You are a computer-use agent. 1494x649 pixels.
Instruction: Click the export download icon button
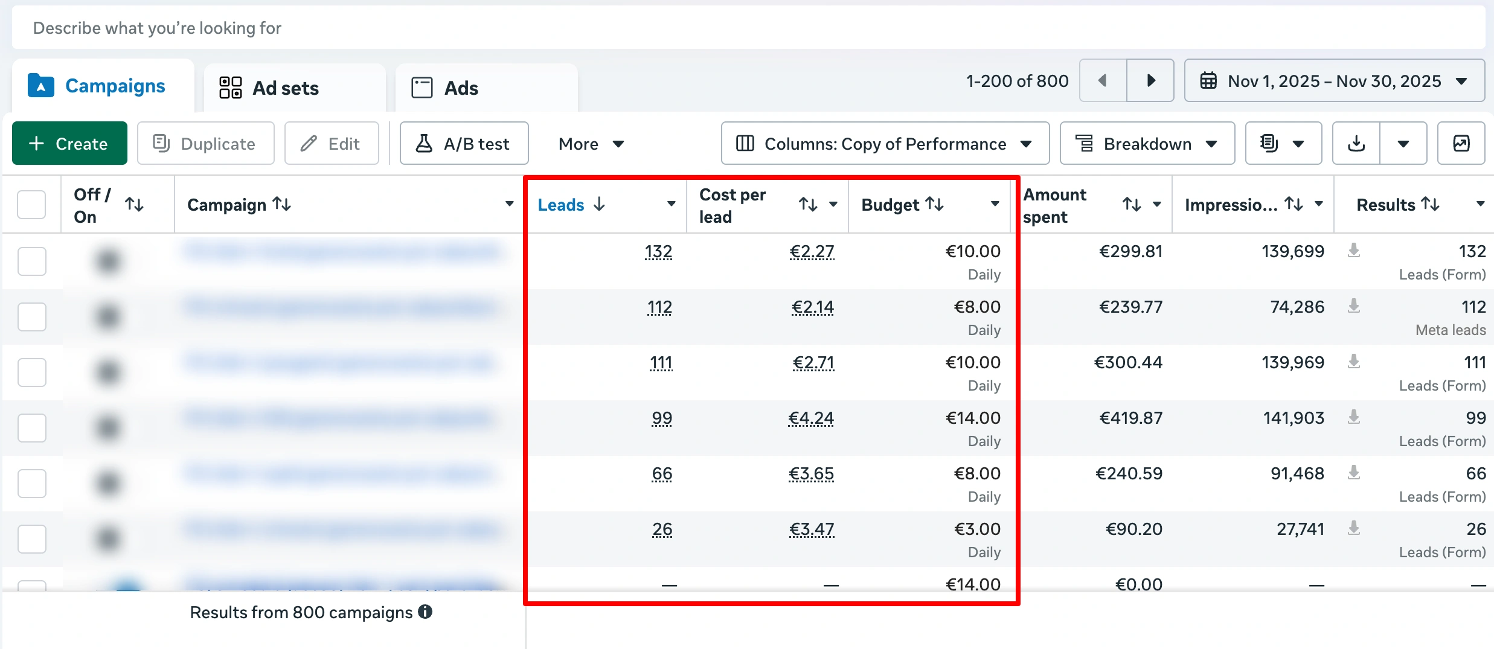(x=1356, y=143)
